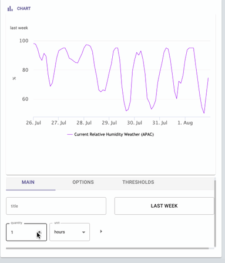The width and height of the screenshot is (225, 263).
Task: Click the 29. Jul axis label
Action: point(109,123)
